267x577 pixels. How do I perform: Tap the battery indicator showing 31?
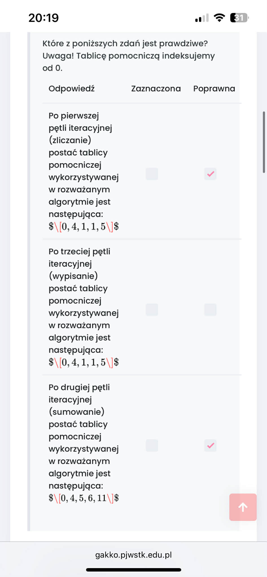click(x=239, y=18)
